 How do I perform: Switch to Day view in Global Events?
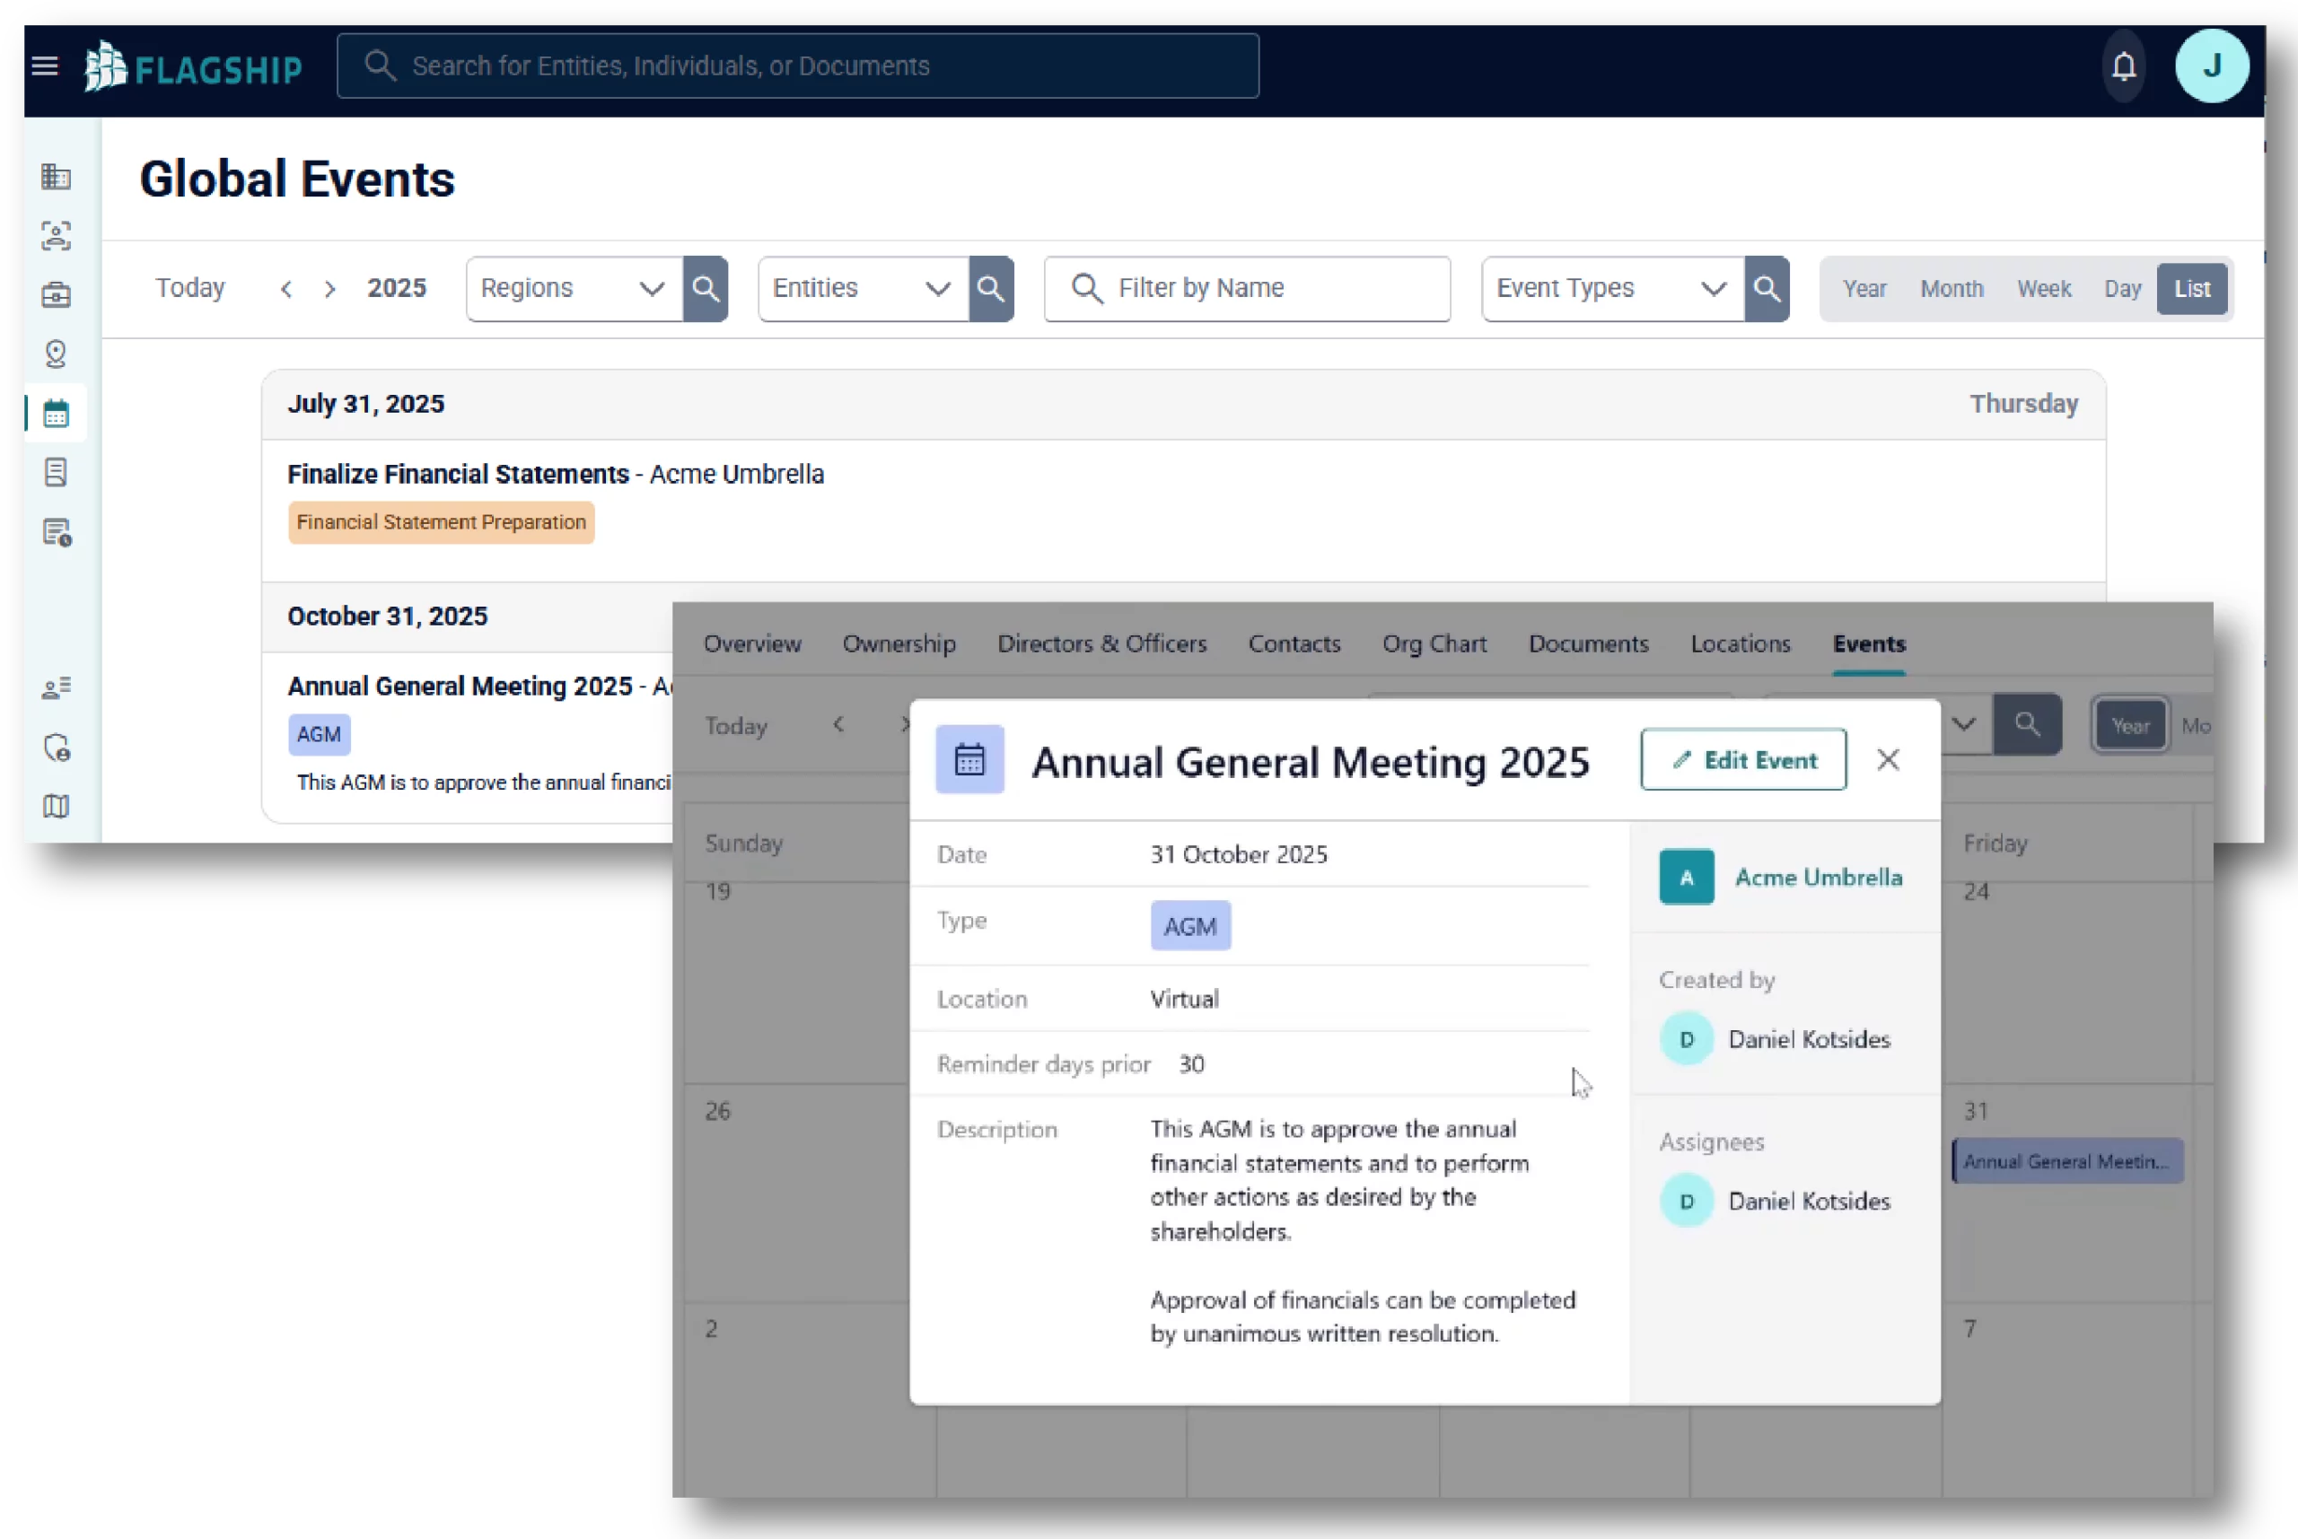pos(2121,289)
